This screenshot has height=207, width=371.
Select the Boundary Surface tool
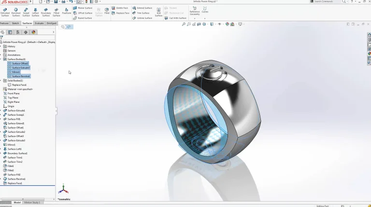[46, 12]
